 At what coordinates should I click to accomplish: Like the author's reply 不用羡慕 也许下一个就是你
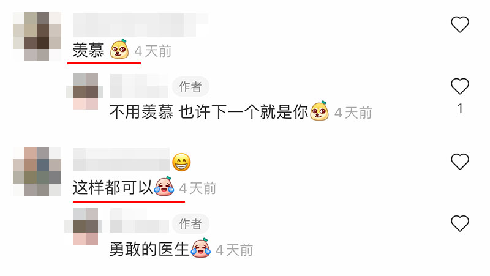pyautogui.click(x=460, y=86)
